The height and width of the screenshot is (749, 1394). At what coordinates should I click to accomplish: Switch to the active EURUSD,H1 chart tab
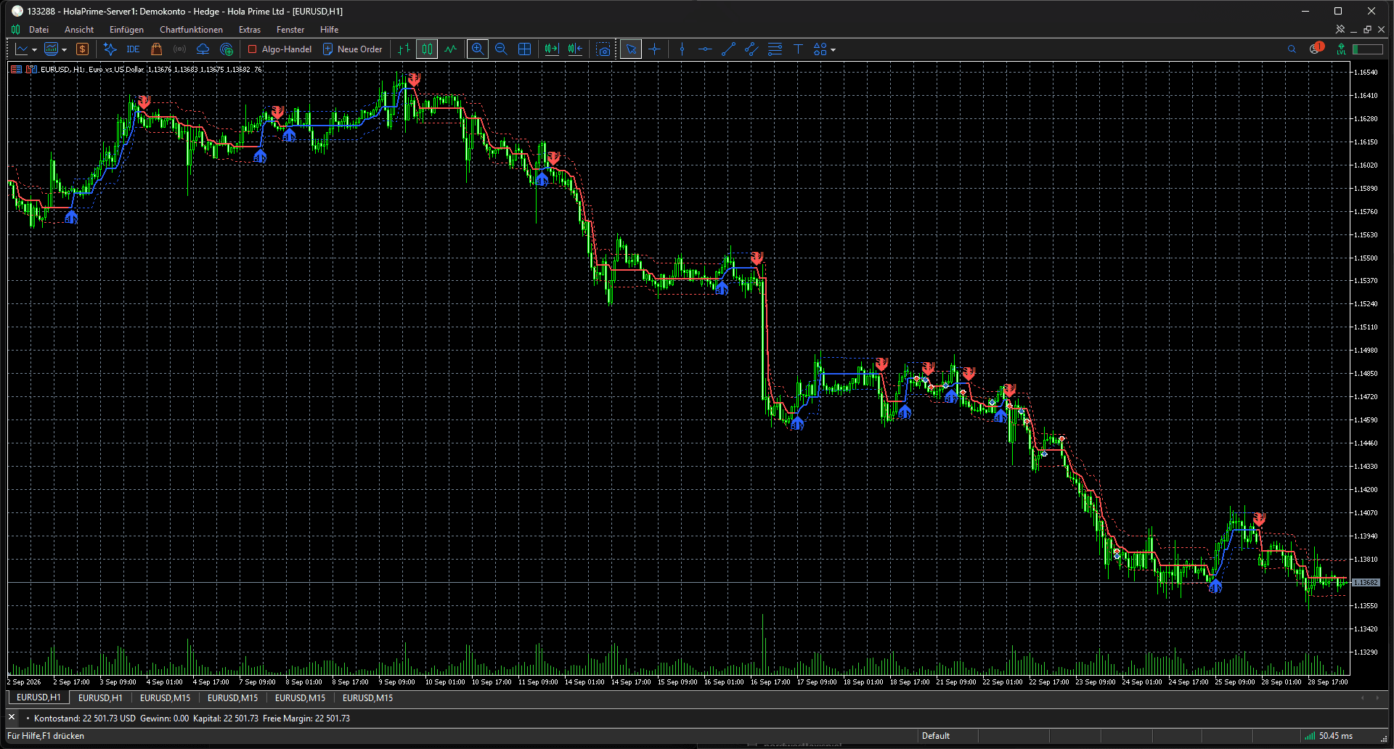click(38, 697)
